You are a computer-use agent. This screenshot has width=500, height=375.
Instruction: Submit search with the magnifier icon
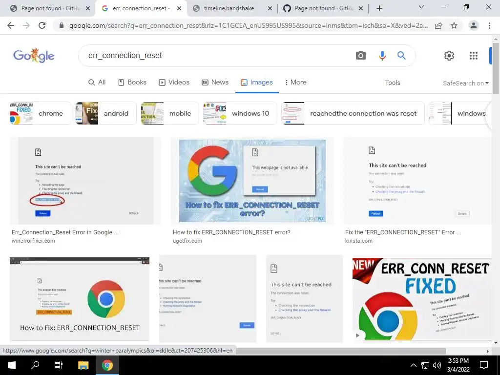pyautogui.click(x=401, y=56)
